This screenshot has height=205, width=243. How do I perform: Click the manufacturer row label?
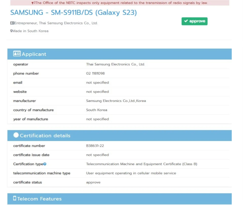coord(24,101)
